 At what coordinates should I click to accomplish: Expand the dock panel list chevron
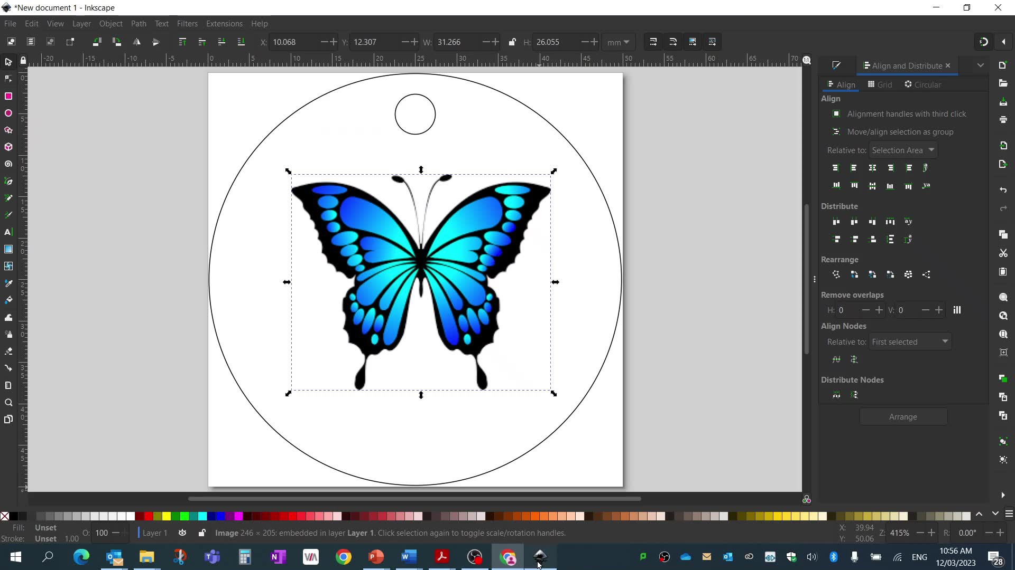coord(981,65)
